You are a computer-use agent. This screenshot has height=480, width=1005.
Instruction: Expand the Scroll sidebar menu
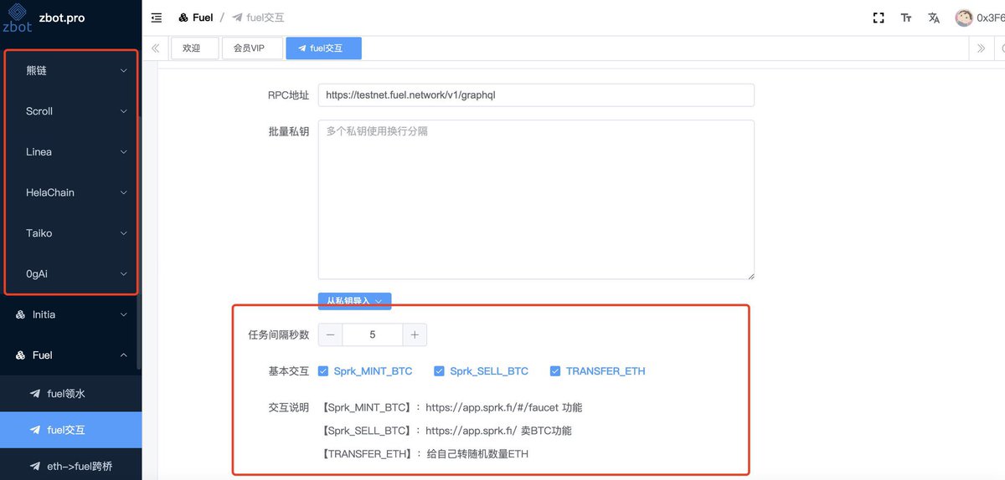pyautogui.click(x=71, y=111)
